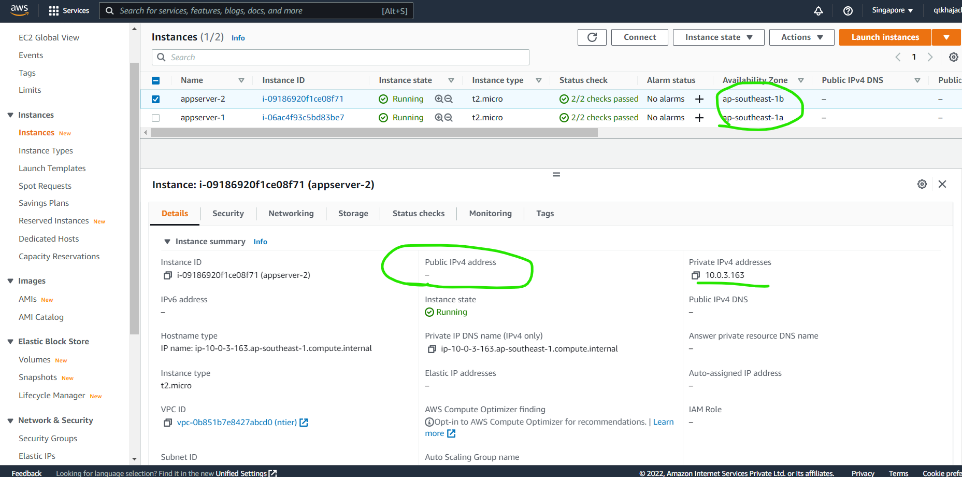Copy private IPv4 address 10.0.3.163
Image resolution: width=962 pixels, height=477 pixels.
point(696,275)
